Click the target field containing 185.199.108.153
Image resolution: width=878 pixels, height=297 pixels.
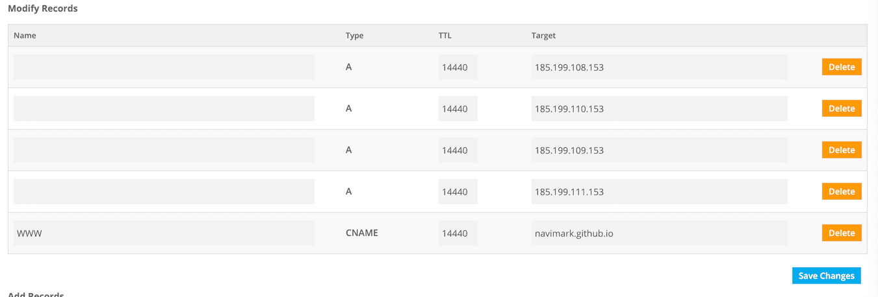point(659,67)
